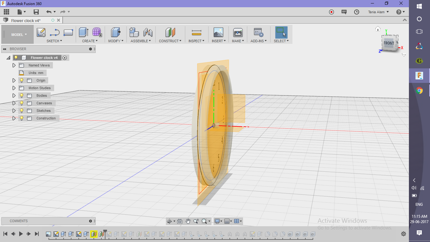This screenshot has height=242, width=430.
Task: Jump to the timeline beginning
Action: (5, 234)
